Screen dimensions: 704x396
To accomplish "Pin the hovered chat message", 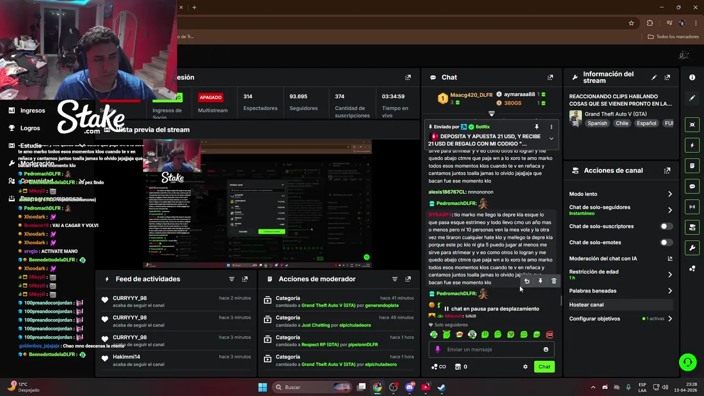I will (x=540, y=281).
